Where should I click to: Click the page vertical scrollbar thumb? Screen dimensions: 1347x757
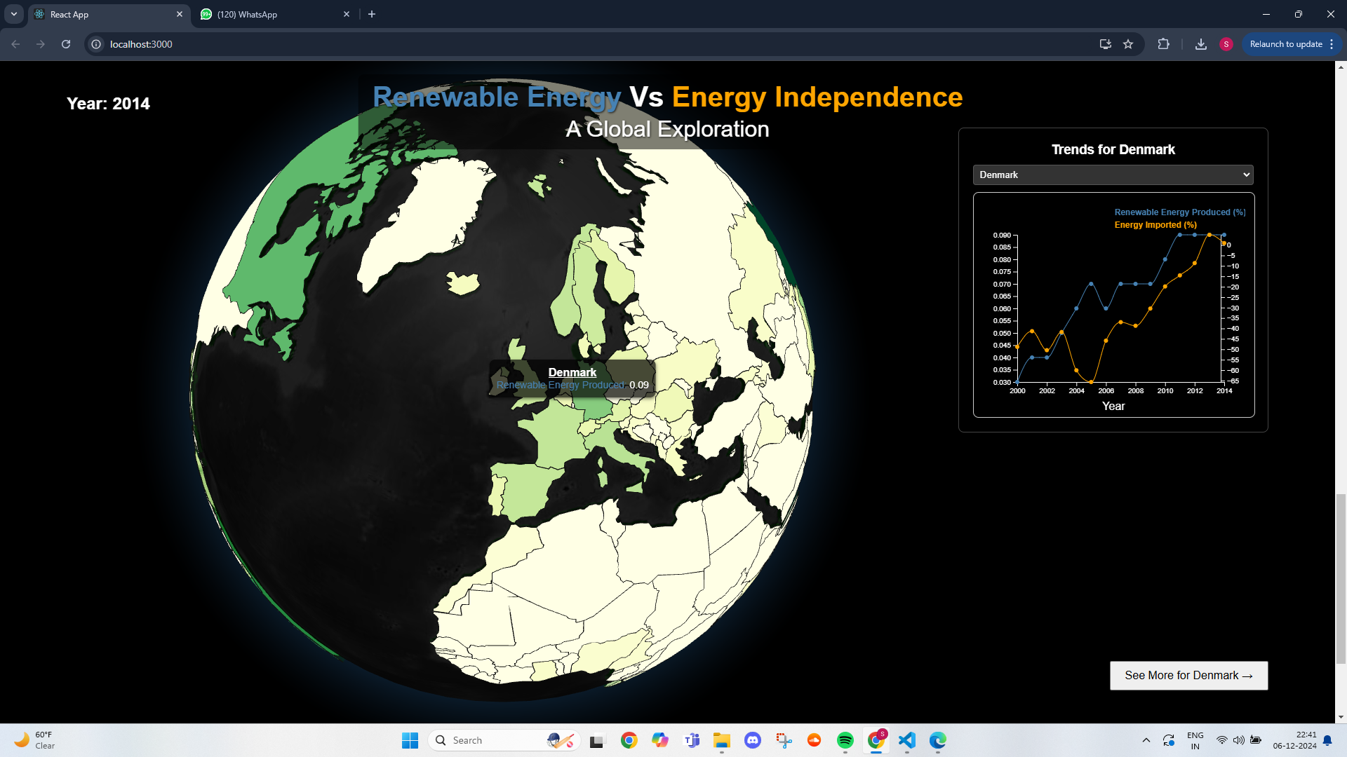tap(1341, 578)
